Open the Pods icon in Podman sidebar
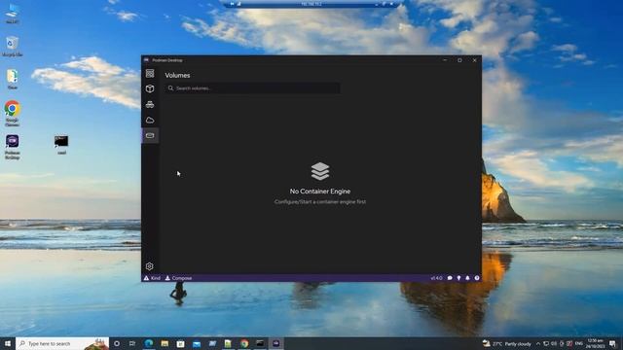This screenshot has height=350, width=623. 150,104
